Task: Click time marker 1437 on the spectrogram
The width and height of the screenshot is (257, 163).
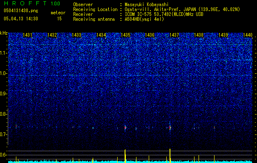Action: click(174, 35)
